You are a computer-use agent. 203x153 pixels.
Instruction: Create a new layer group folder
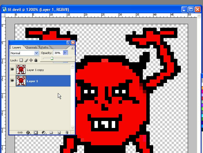click(x=51, y=133)
